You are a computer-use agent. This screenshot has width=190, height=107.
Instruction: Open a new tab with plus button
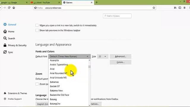tap(96, 2)
